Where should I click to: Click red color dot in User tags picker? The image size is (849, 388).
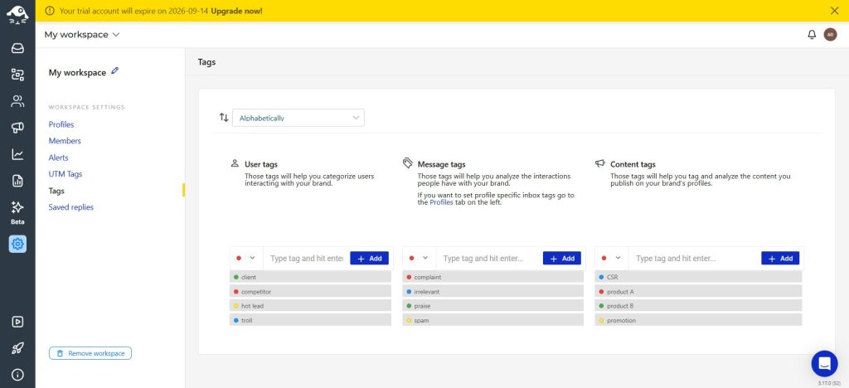pos(239,258)
